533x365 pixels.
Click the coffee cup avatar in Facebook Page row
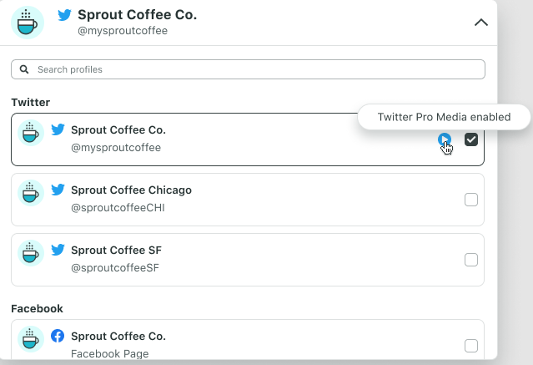pyautogui.click(x=31, y=339)
